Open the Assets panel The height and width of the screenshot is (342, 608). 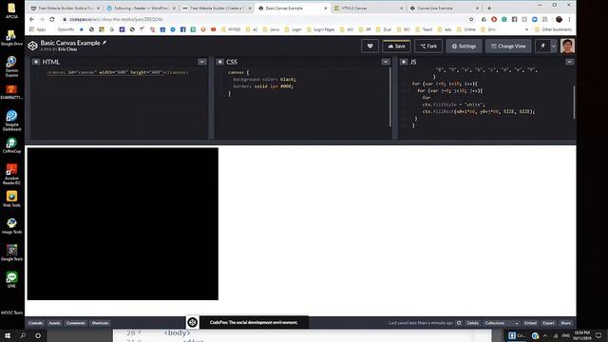[54, 323]
